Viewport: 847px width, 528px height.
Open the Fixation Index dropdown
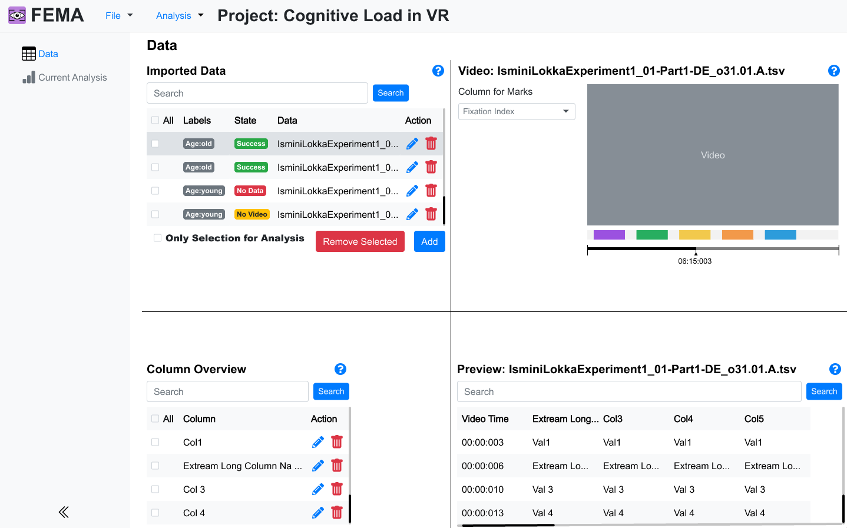tap(517, 111)
